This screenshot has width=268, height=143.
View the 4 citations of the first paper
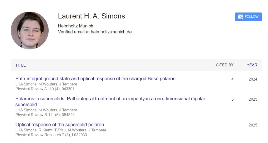pyautogui.click(x=232, y=79)
